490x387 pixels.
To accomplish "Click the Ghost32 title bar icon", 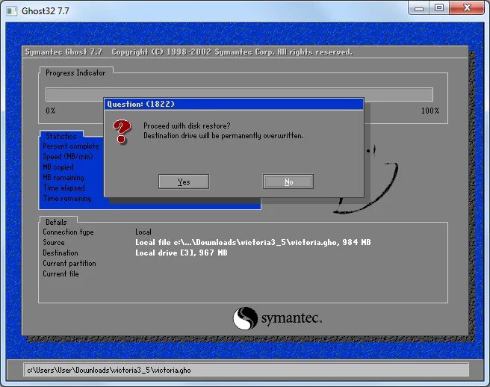I will [11, 11].
